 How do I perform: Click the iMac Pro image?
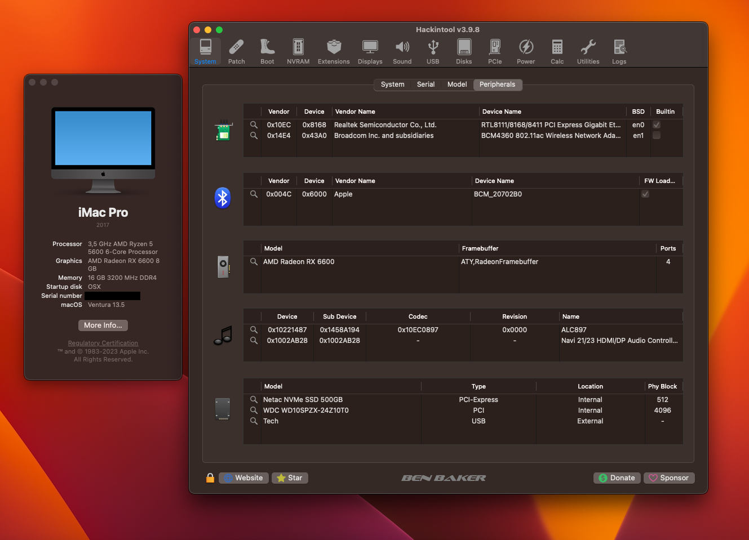point(103,150)
